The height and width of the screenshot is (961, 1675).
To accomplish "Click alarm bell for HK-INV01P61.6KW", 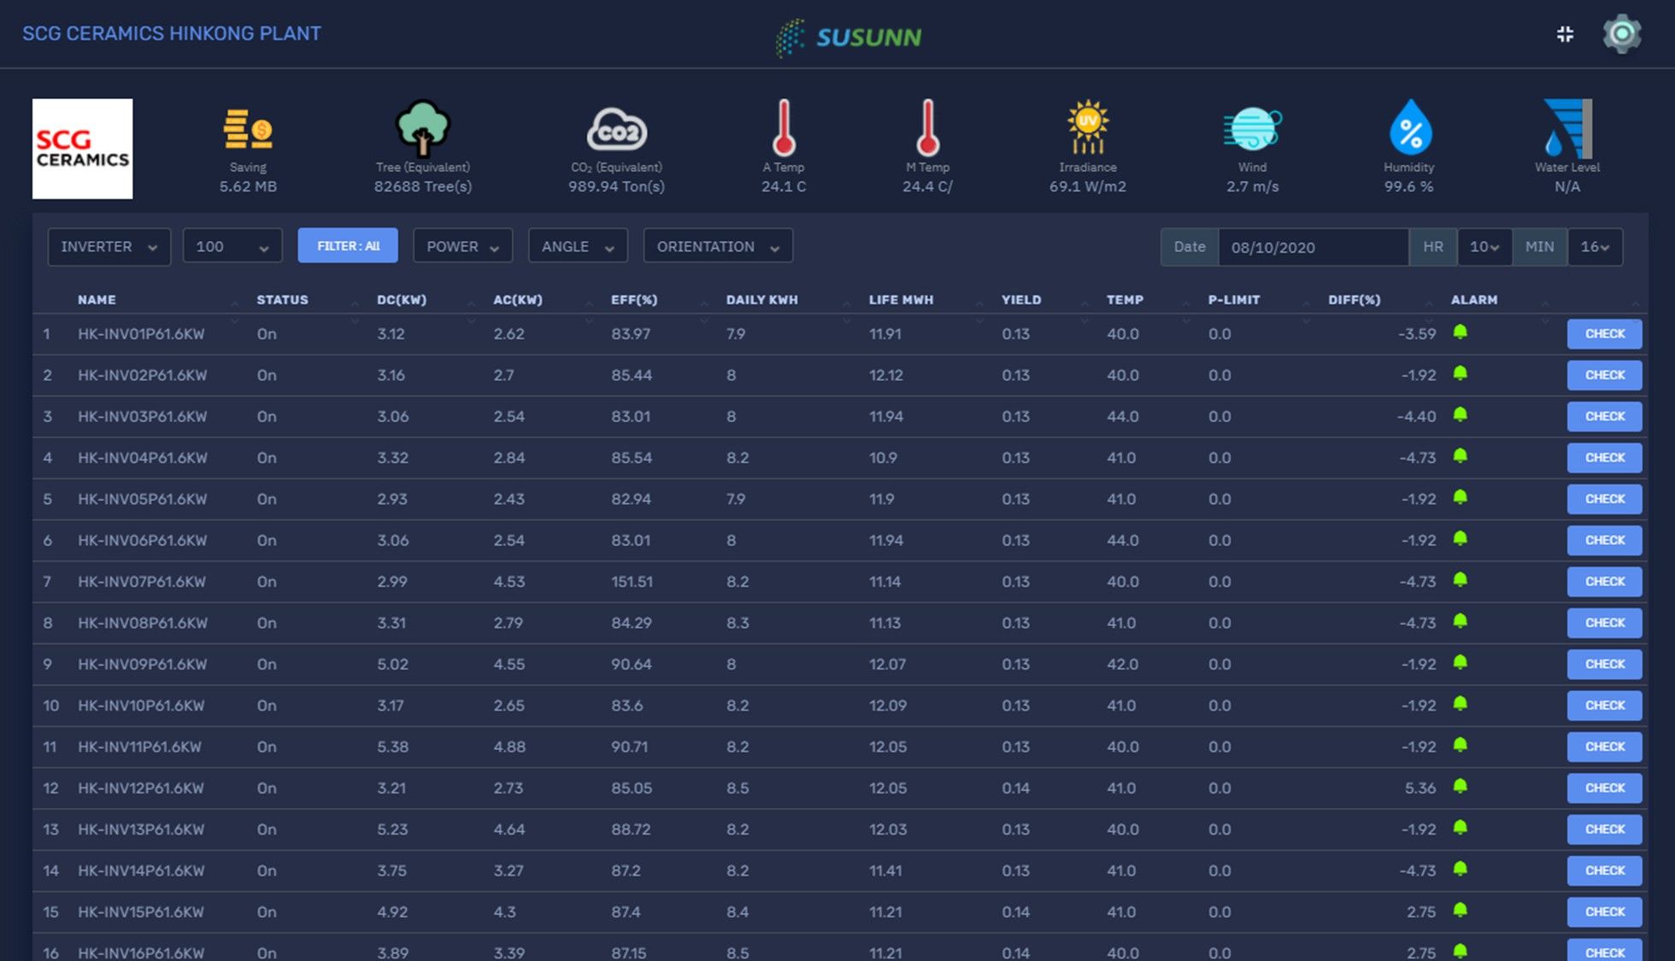I will (x=1460, y=332).
